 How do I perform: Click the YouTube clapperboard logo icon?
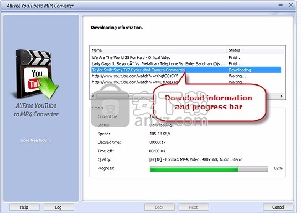pos(35,74)
